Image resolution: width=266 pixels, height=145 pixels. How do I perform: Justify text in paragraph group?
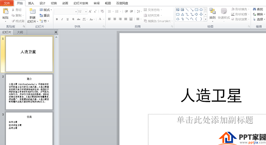coord(125,19)
